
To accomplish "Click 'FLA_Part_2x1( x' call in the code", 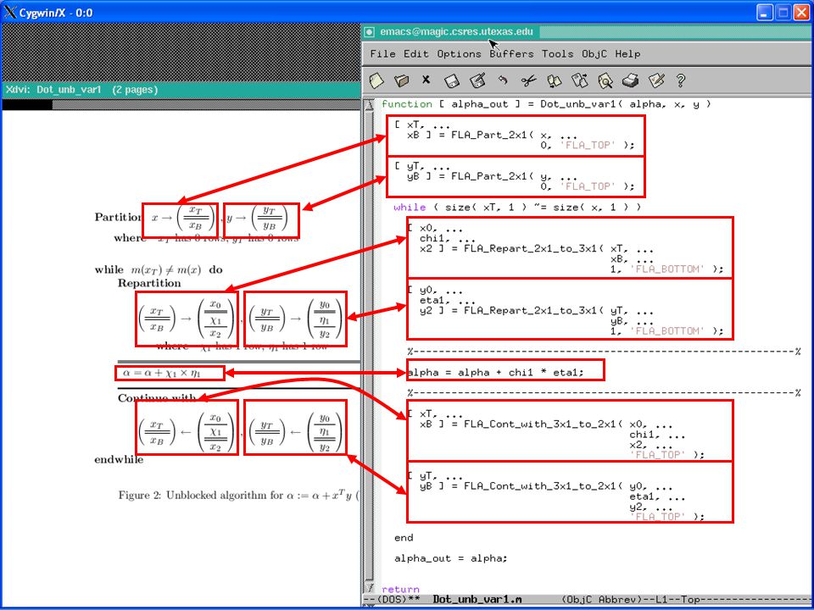I will coord(498,136).
